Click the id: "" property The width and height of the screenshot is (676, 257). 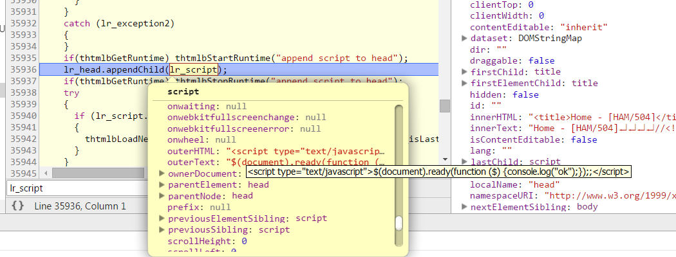(x=486, y=105)
